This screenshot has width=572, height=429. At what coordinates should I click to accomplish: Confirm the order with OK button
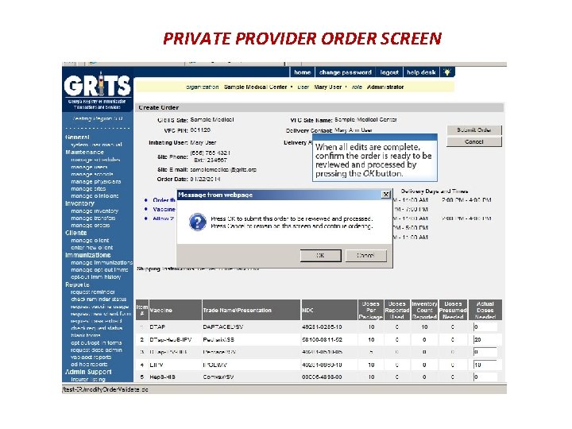coord(321,255)
